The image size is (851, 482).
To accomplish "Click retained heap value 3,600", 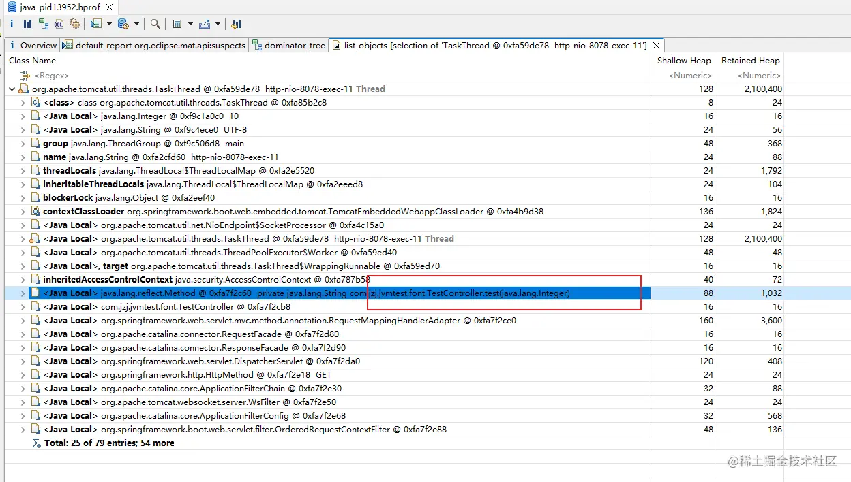I will 771,320.
